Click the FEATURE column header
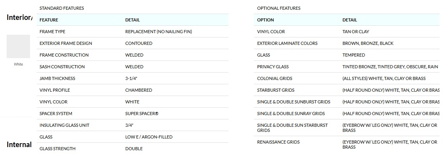443x158 pixels. [49, 20]
